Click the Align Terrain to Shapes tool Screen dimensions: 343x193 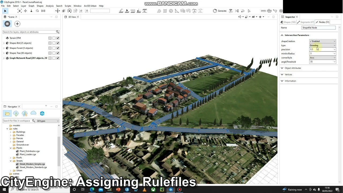(x=195, y=11)
